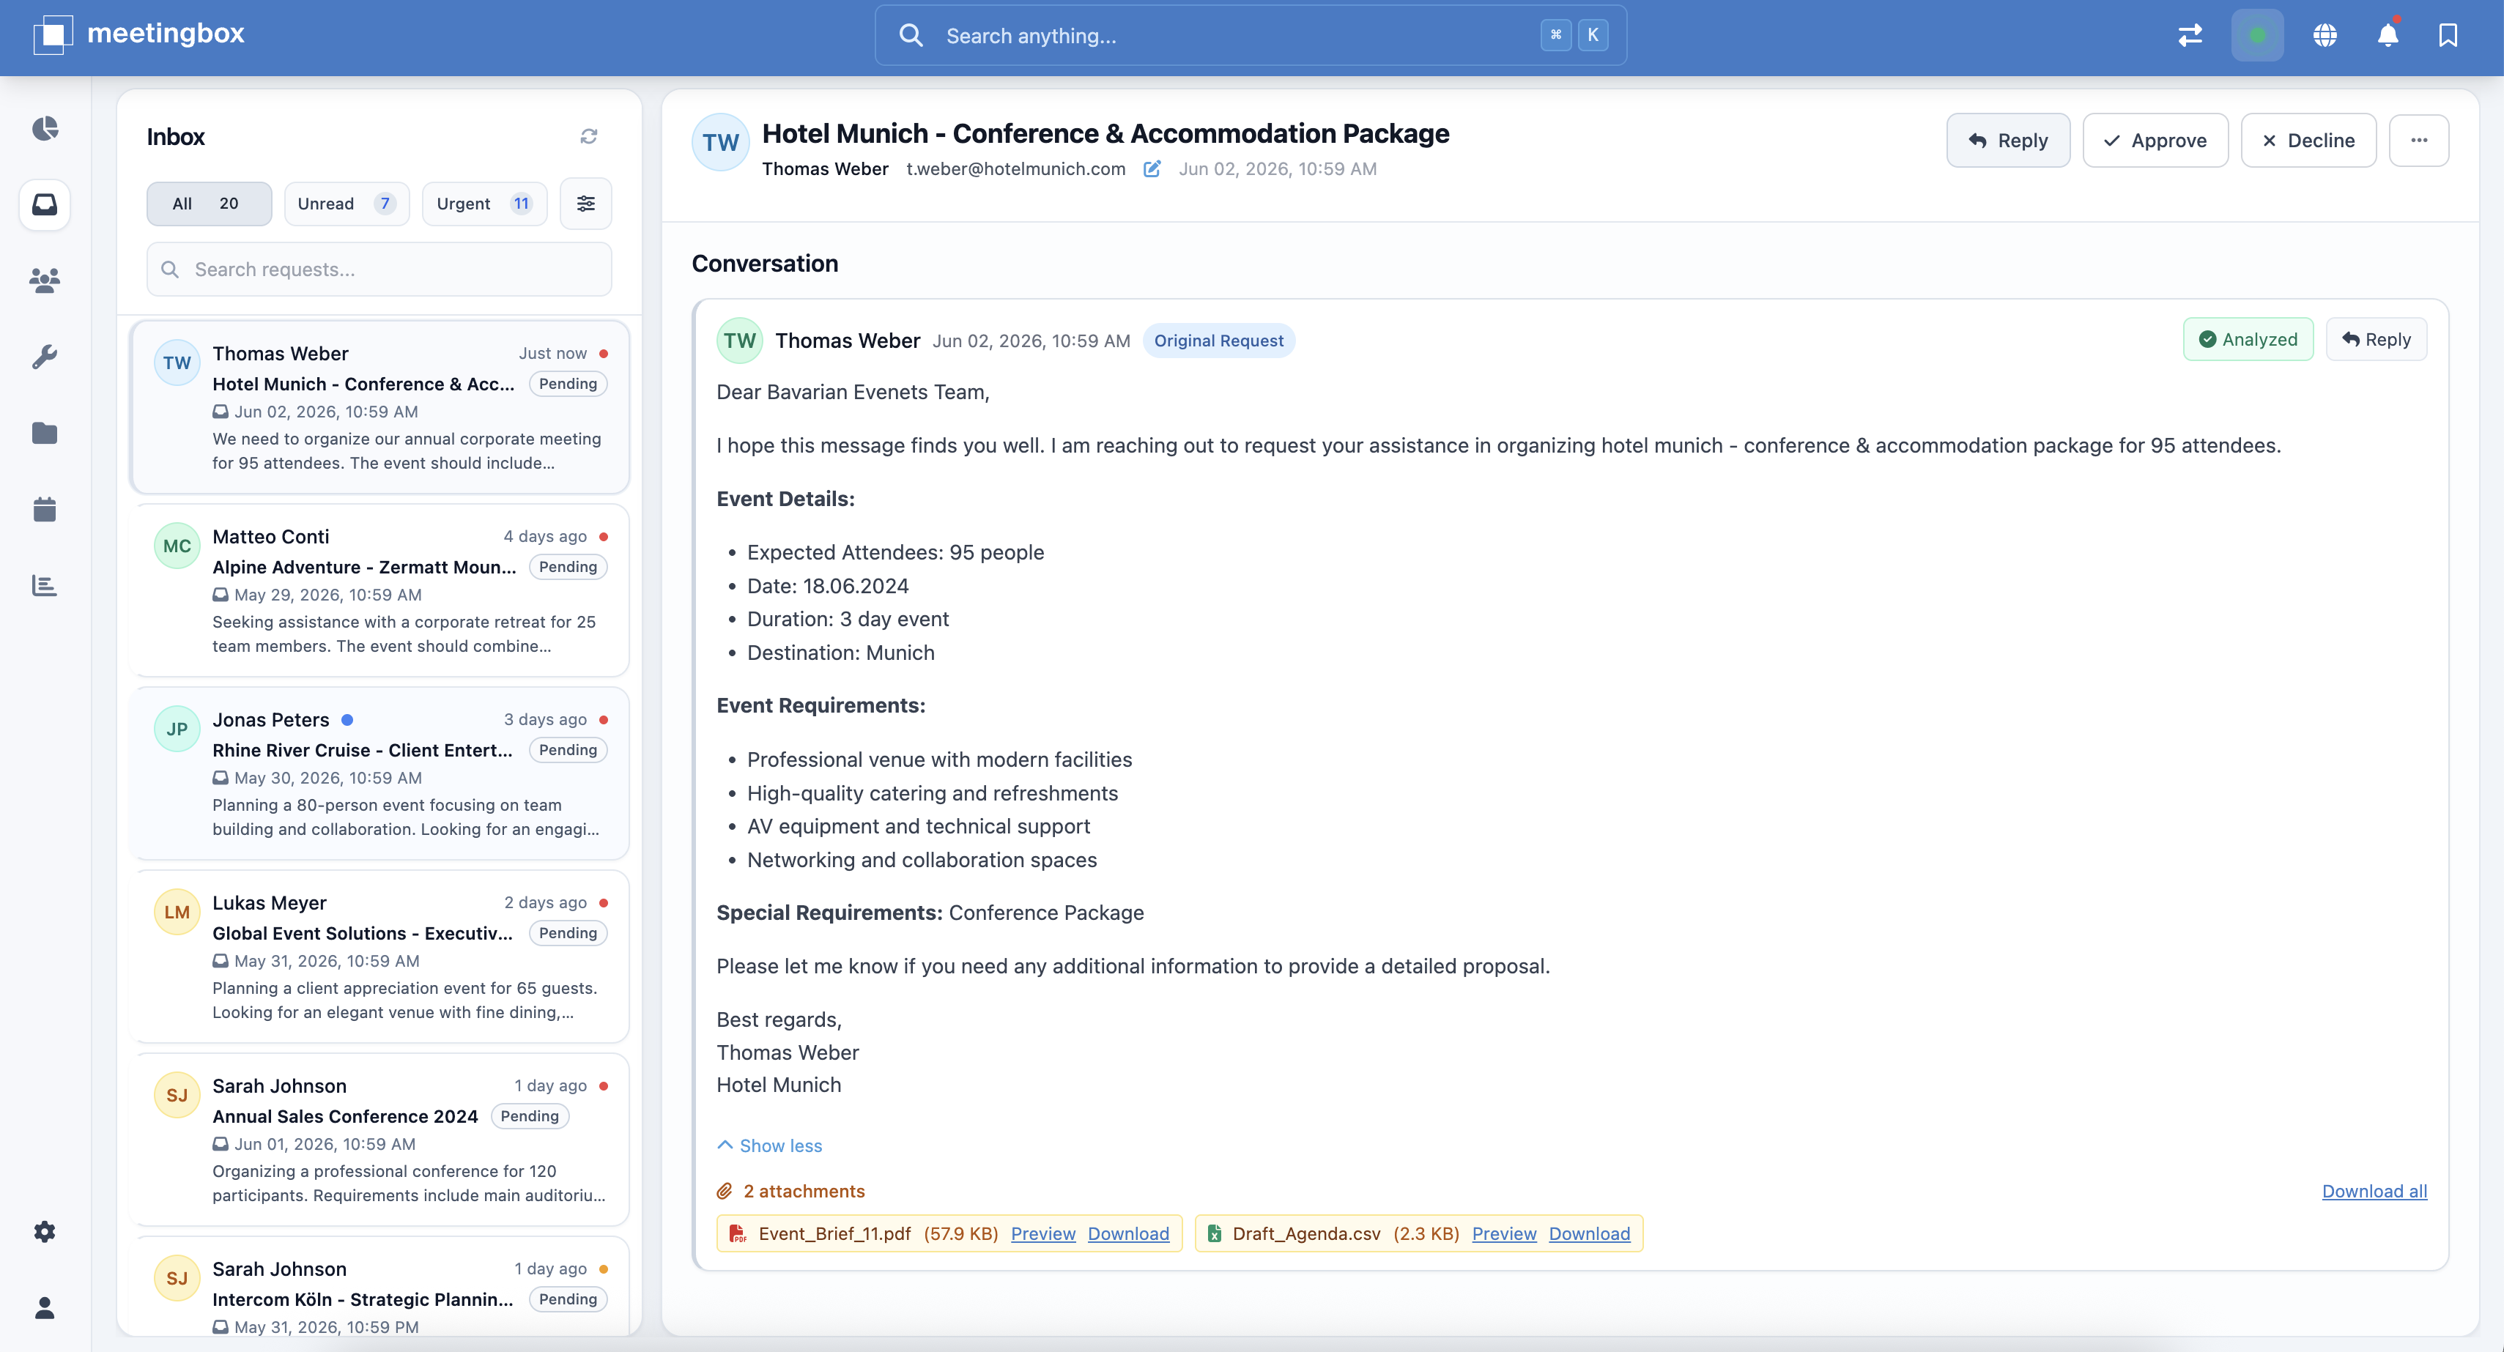Click the MC avatar for Matteo Conti

[177, 546]
